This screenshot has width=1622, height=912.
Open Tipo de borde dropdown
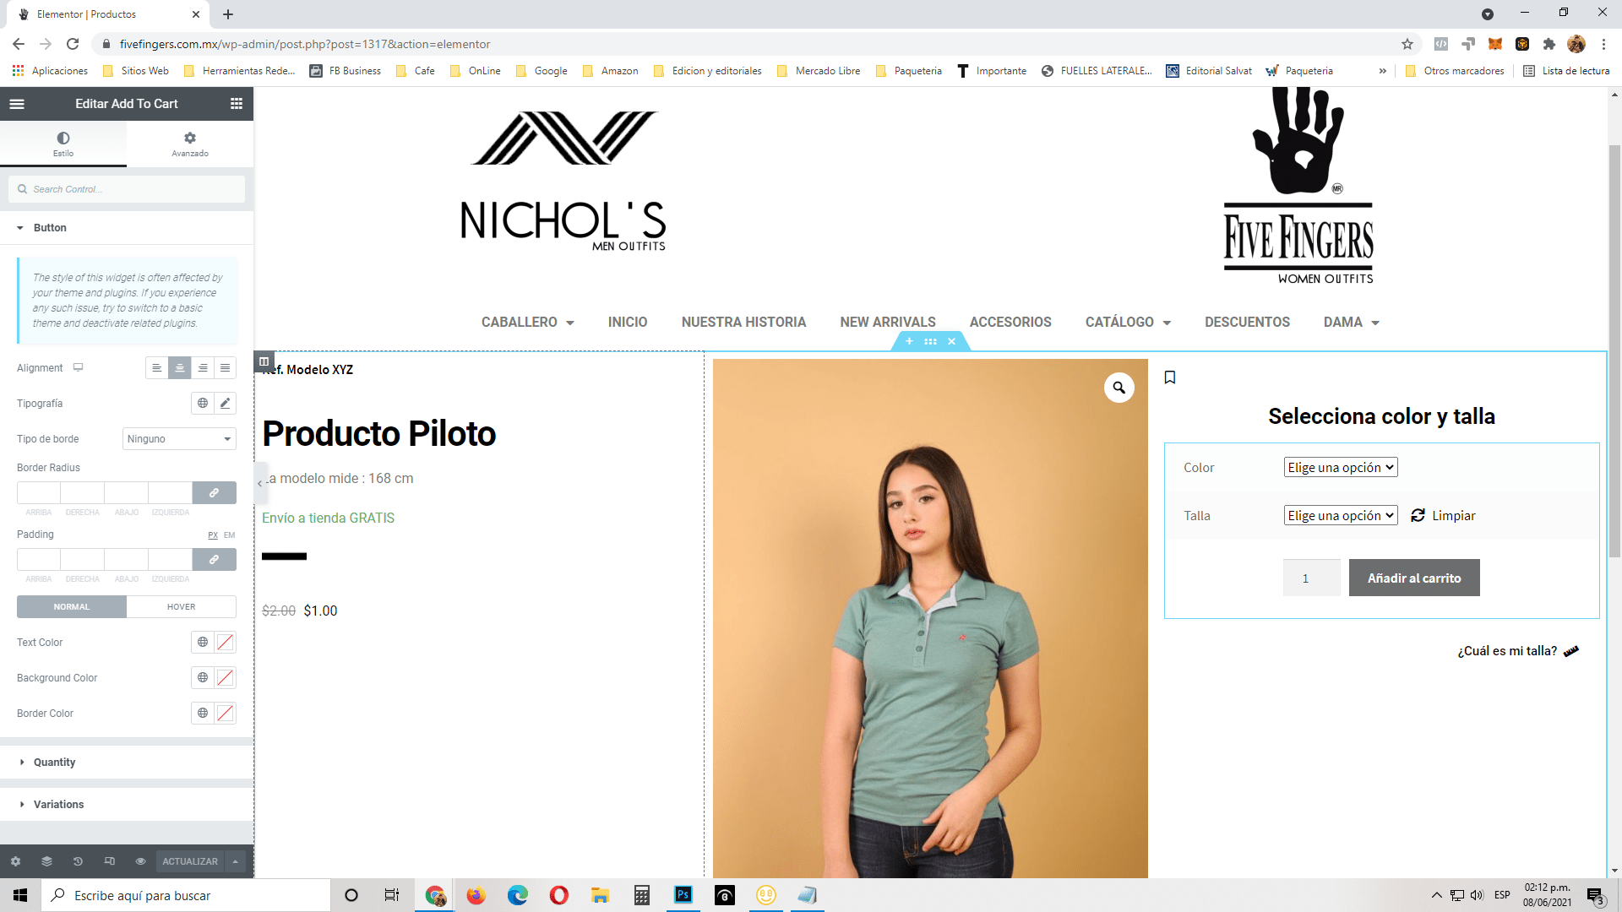point(179,439)
